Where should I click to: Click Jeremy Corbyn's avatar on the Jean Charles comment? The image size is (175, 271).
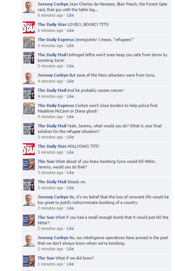coord(29,7)
